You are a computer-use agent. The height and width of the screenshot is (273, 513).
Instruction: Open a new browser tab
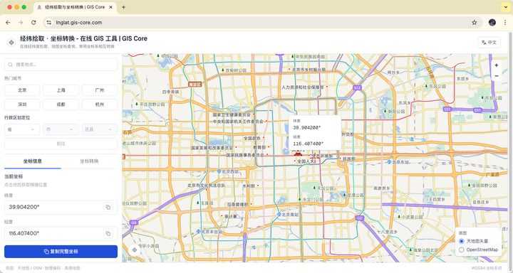[123, 7]
